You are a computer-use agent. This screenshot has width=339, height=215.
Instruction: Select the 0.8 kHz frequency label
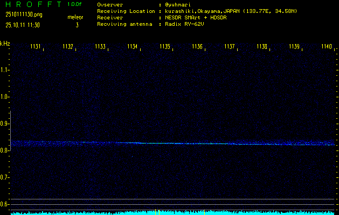pyautogui.click(x=5, y=150)
